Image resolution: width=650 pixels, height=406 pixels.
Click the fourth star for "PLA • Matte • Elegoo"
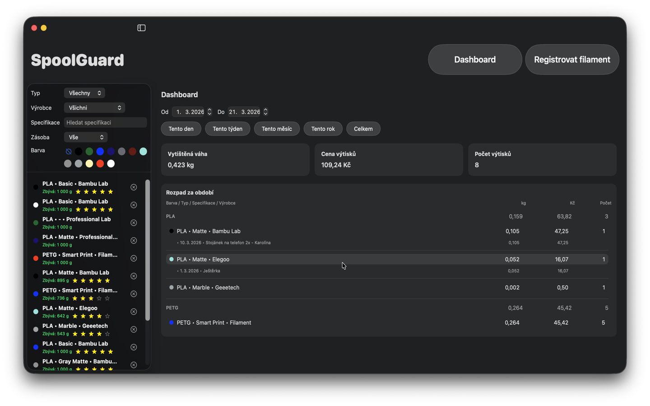pyautogui.click(x=100, y=316)
